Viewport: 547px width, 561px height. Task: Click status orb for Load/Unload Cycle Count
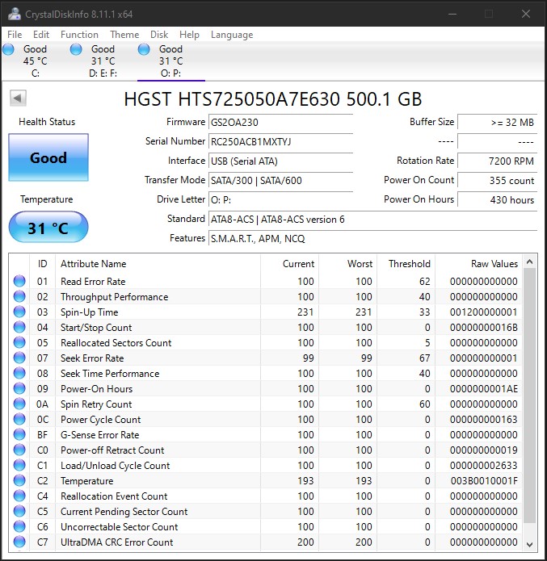[19, 465]
